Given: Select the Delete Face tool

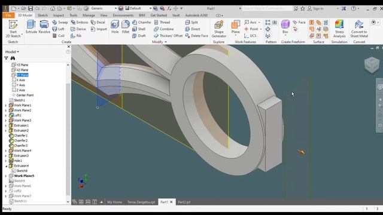Looking at the screenshot, I should coord(197,36).
